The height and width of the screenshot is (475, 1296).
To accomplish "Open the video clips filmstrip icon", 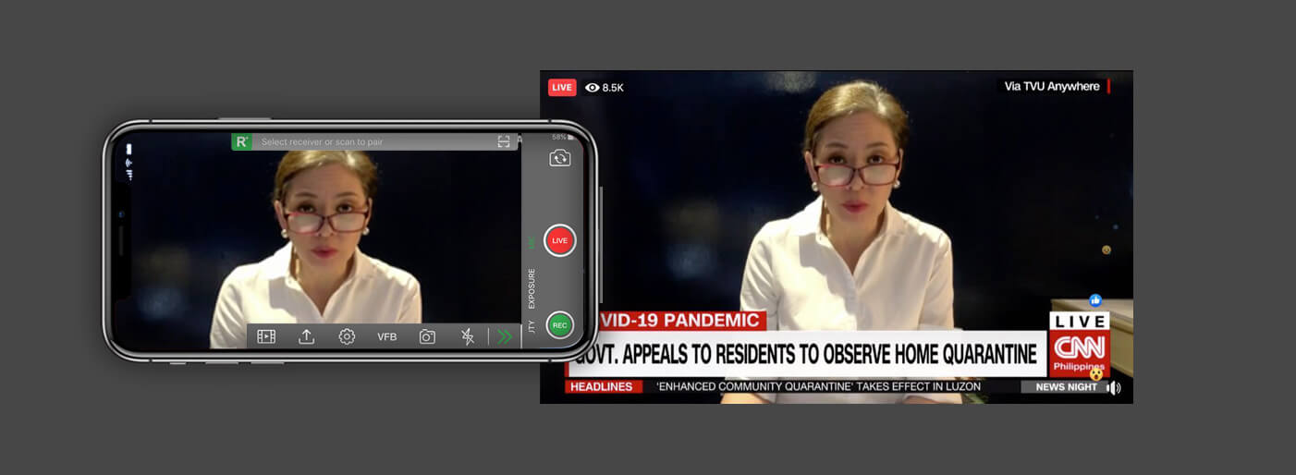I will (x=266, y=336).
